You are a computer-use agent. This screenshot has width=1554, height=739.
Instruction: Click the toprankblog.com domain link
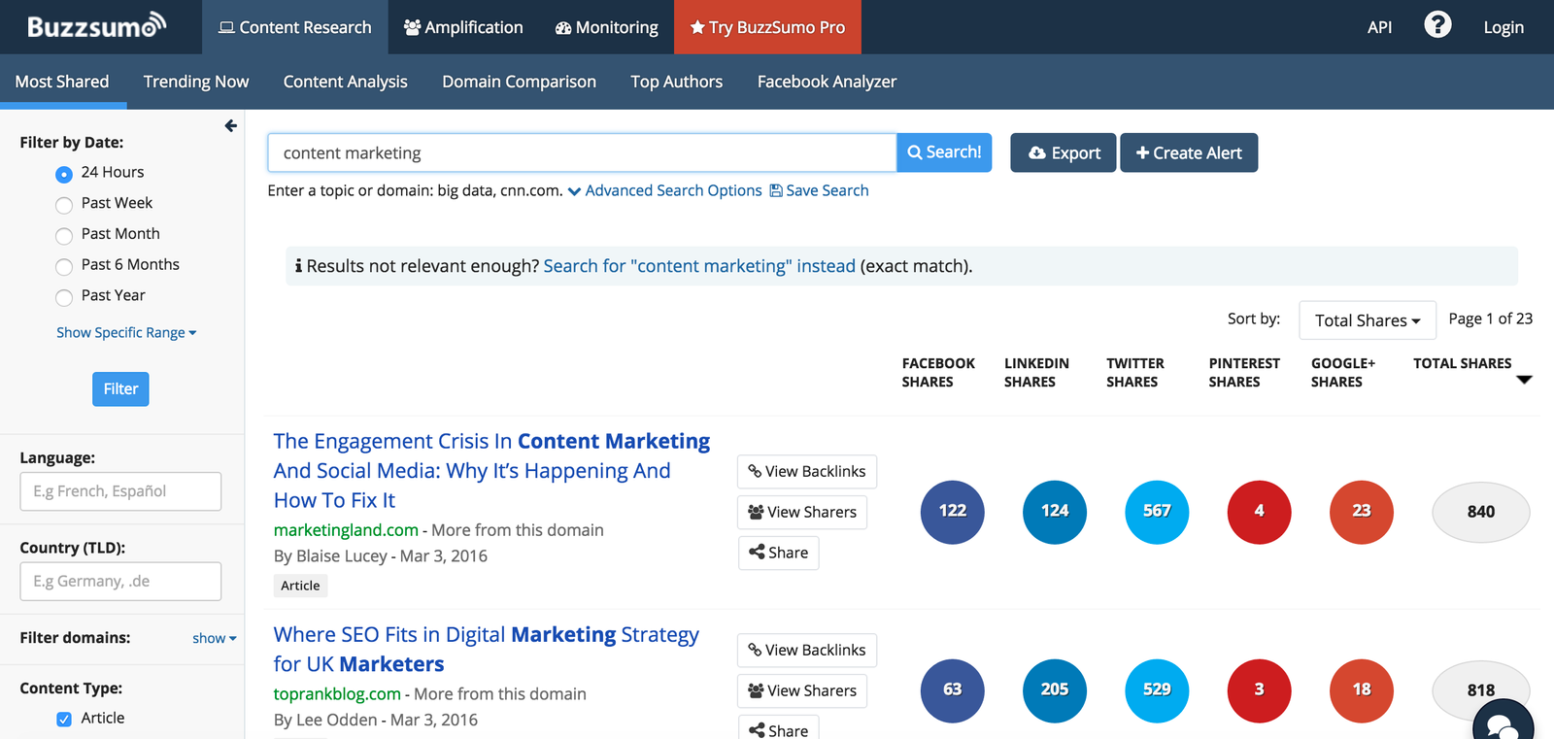coord(337,694)
